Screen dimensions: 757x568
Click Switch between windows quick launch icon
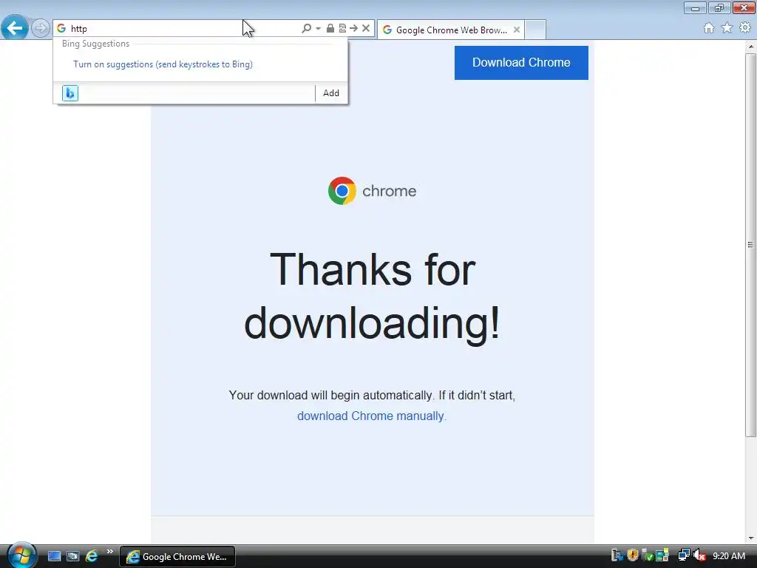coord(72,556)
